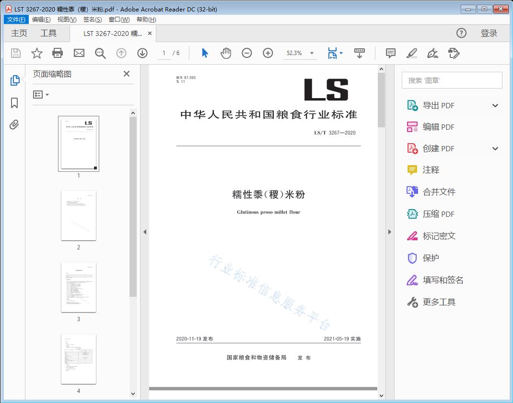This screenshot has height=403, width=513.
Task: Enable Reading Mode from the toolbar
Action: 359,53
